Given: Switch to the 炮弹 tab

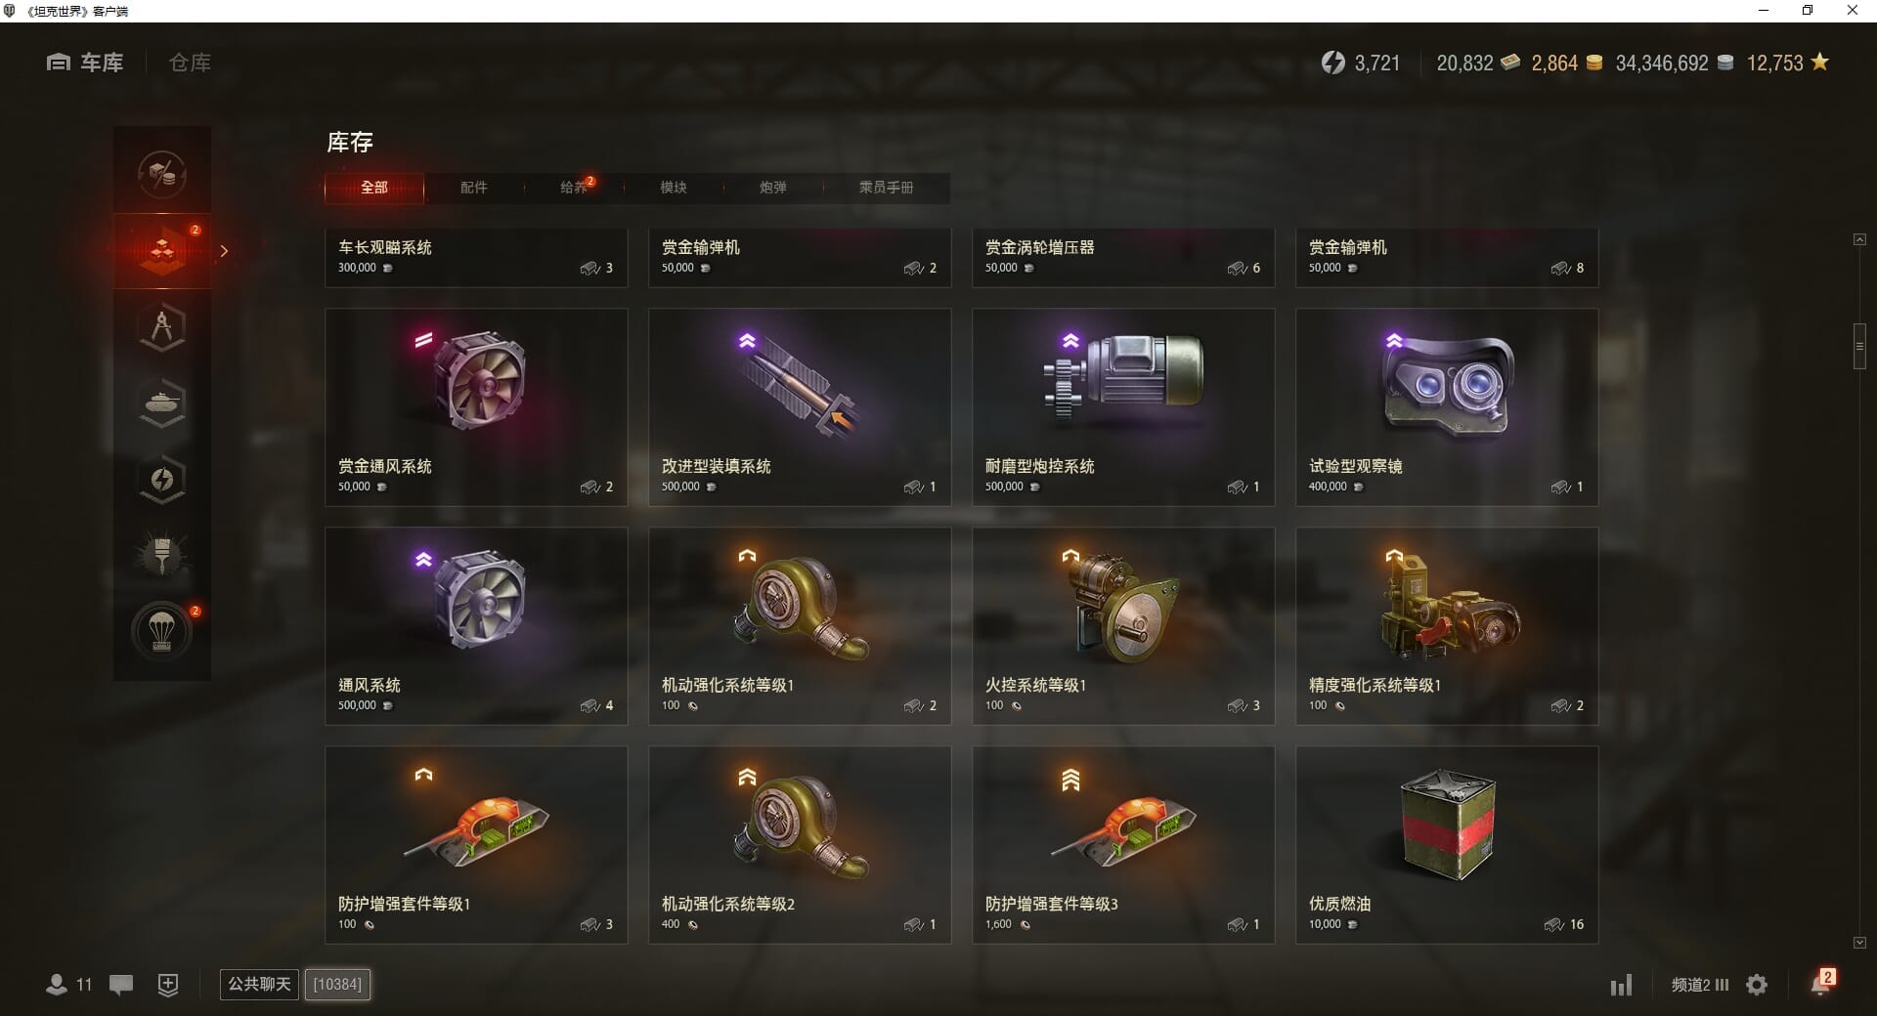Looking at the screenshot, I should click(773, 188).
